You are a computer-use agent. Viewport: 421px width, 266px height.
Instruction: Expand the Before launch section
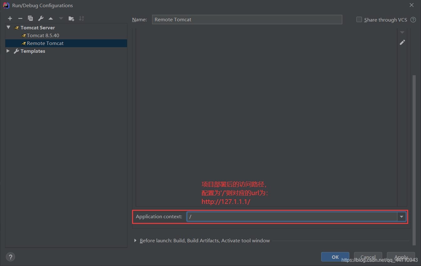point(135,240)
